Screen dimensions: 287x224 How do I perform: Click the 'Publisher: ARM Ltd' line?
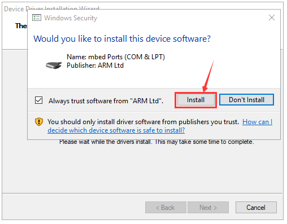tap(95, 65)
